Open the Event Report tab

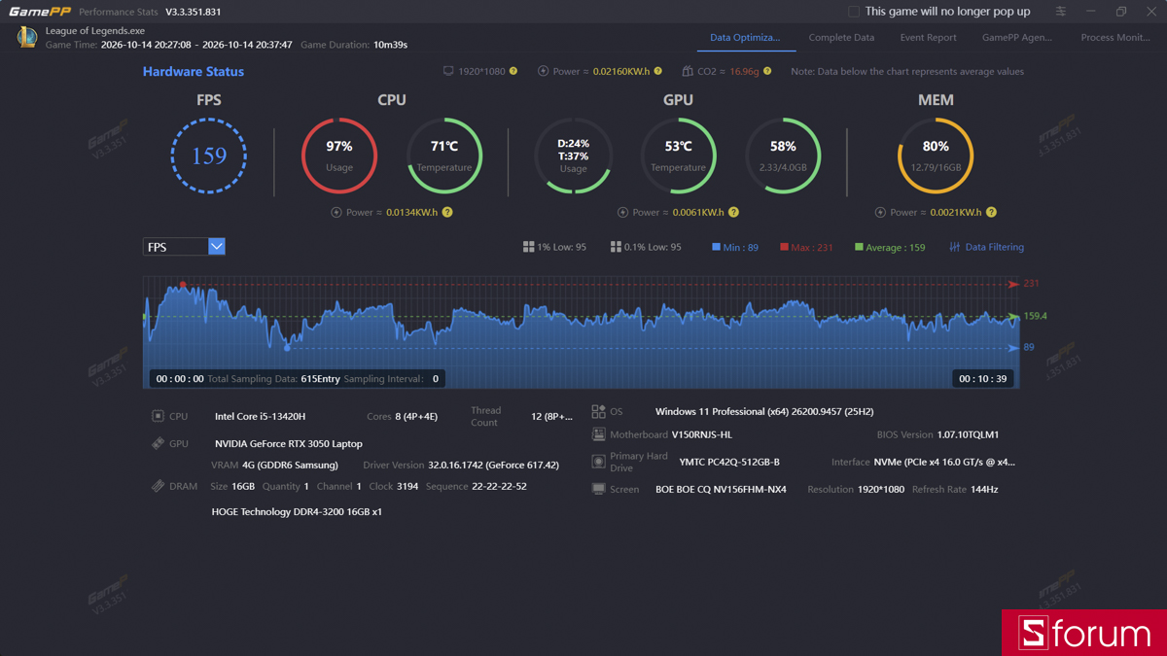[928, 38]
